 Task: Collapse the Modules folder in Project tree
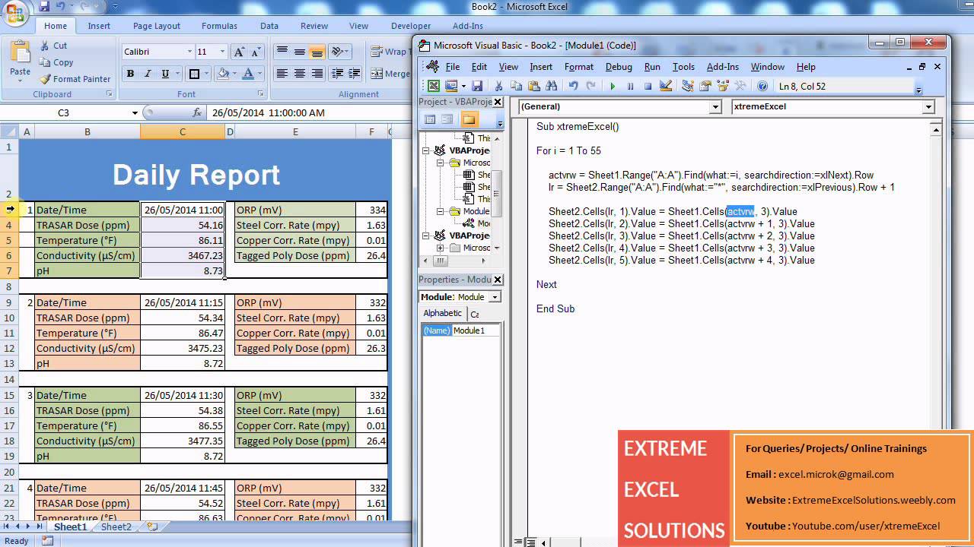441,211
